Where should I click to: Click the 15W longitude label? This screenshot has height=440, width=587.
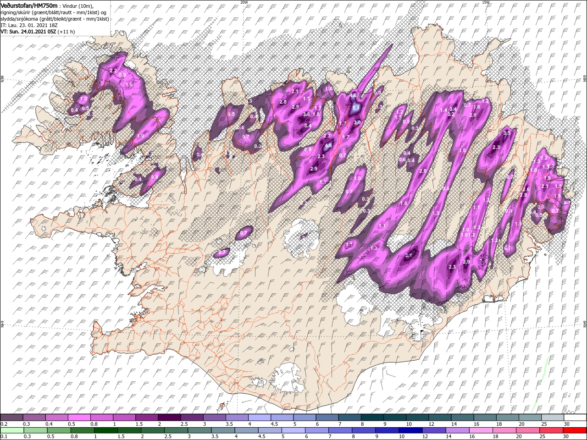pos(486,2)
